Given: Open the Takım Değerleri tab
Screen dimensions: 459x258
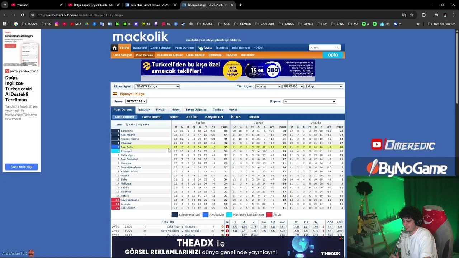Looking at the screenshot, I should tap(196, 110).
